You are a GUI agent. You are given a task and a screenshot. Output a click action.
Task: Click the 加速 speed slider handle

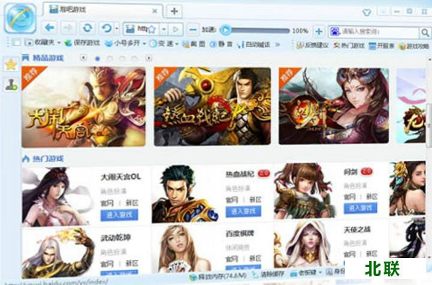click(x=225, y=29)
